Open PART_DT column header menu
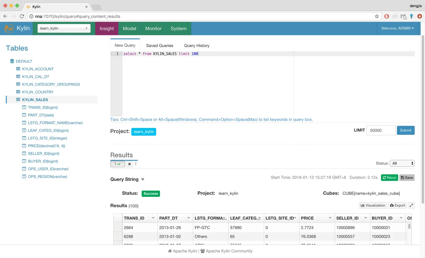Image resolution: width=425 pixels, height=258 pixels. point(189,218)
